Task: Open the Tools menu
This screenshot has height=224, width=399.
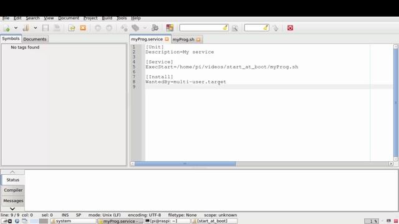Action: tap(122, 18)
